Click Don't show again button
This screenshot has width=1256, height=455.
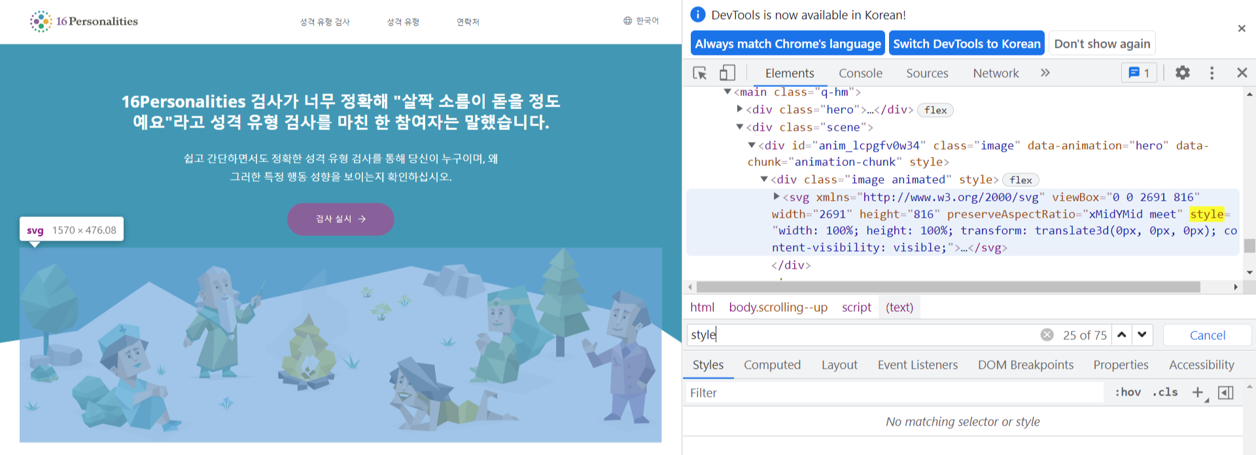click(x=1102, y=44)
